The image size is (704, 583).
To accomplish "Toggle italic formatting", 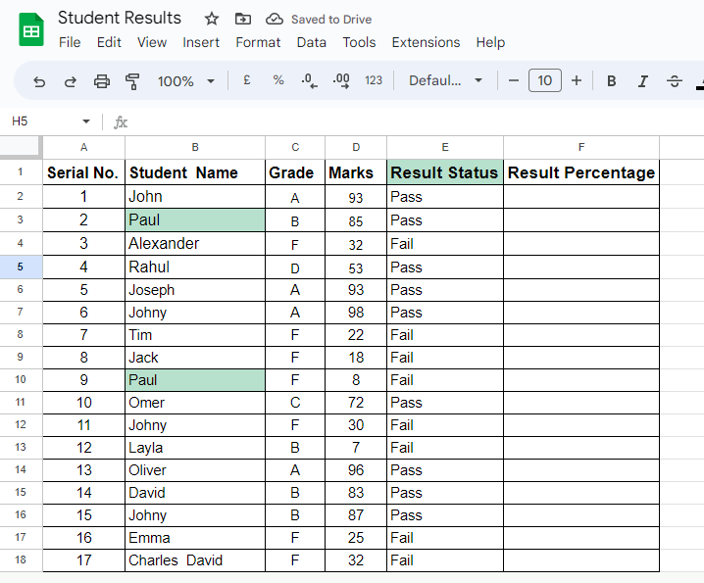I will click(x=642, y=81).
